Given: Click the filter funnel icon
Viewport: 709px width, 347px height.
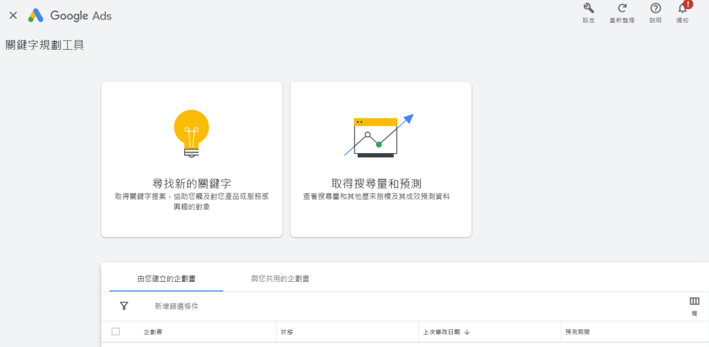Looking at the screenshot, I should pyautogui.click(x=124, y=306).
